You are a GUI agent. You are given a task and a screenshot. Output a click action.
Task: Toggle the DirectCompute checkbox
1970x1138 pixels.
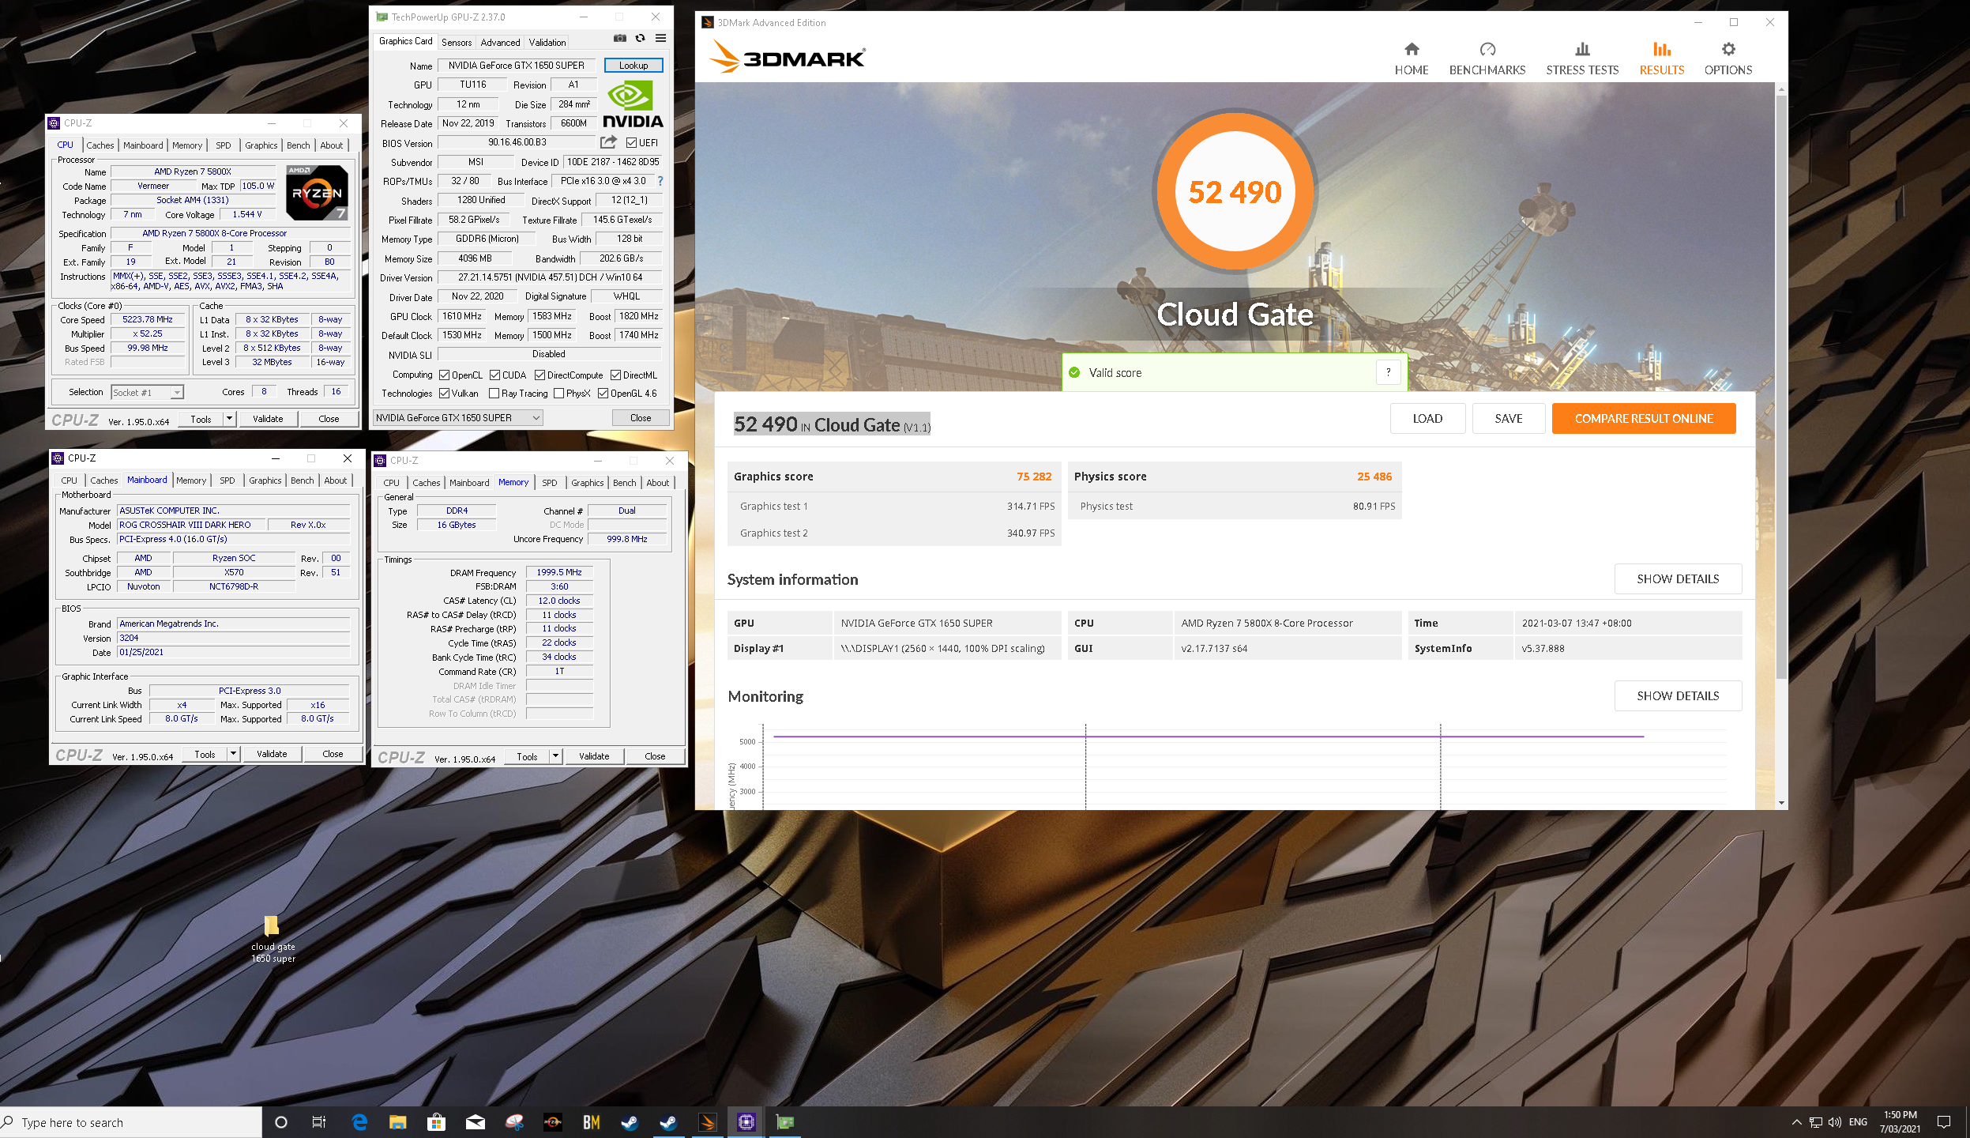(540, 375)
